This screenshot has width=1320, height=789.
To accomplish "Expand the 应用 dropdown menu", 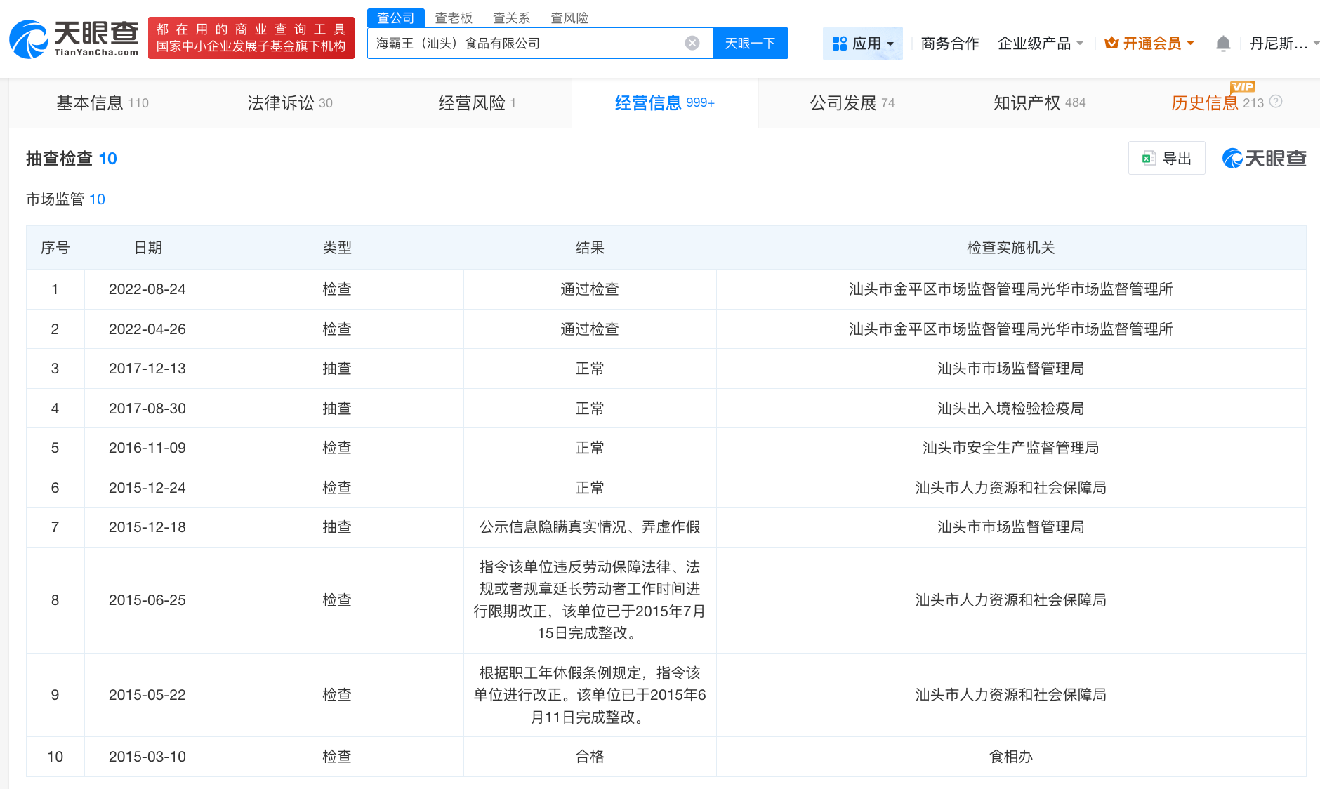I will tap(863, 44).
